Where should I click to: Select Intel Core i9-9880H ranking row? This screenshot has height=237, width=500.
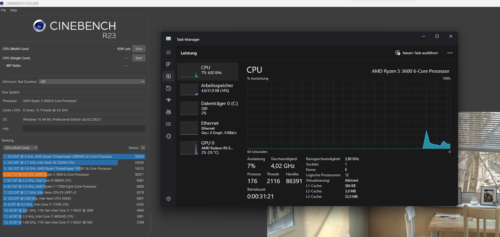(74, 180)
